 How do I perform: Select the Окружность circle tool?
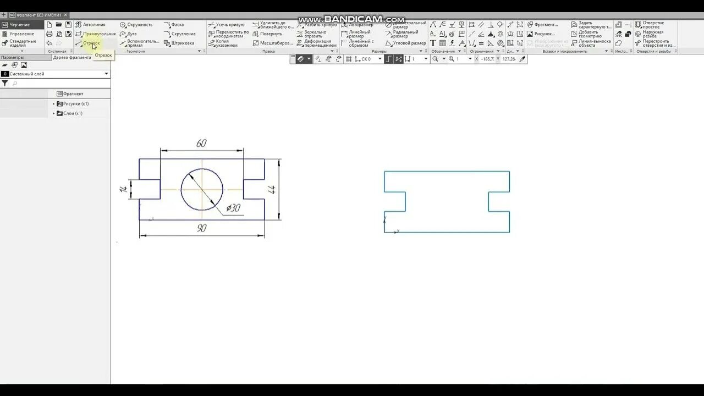point(136,25)
